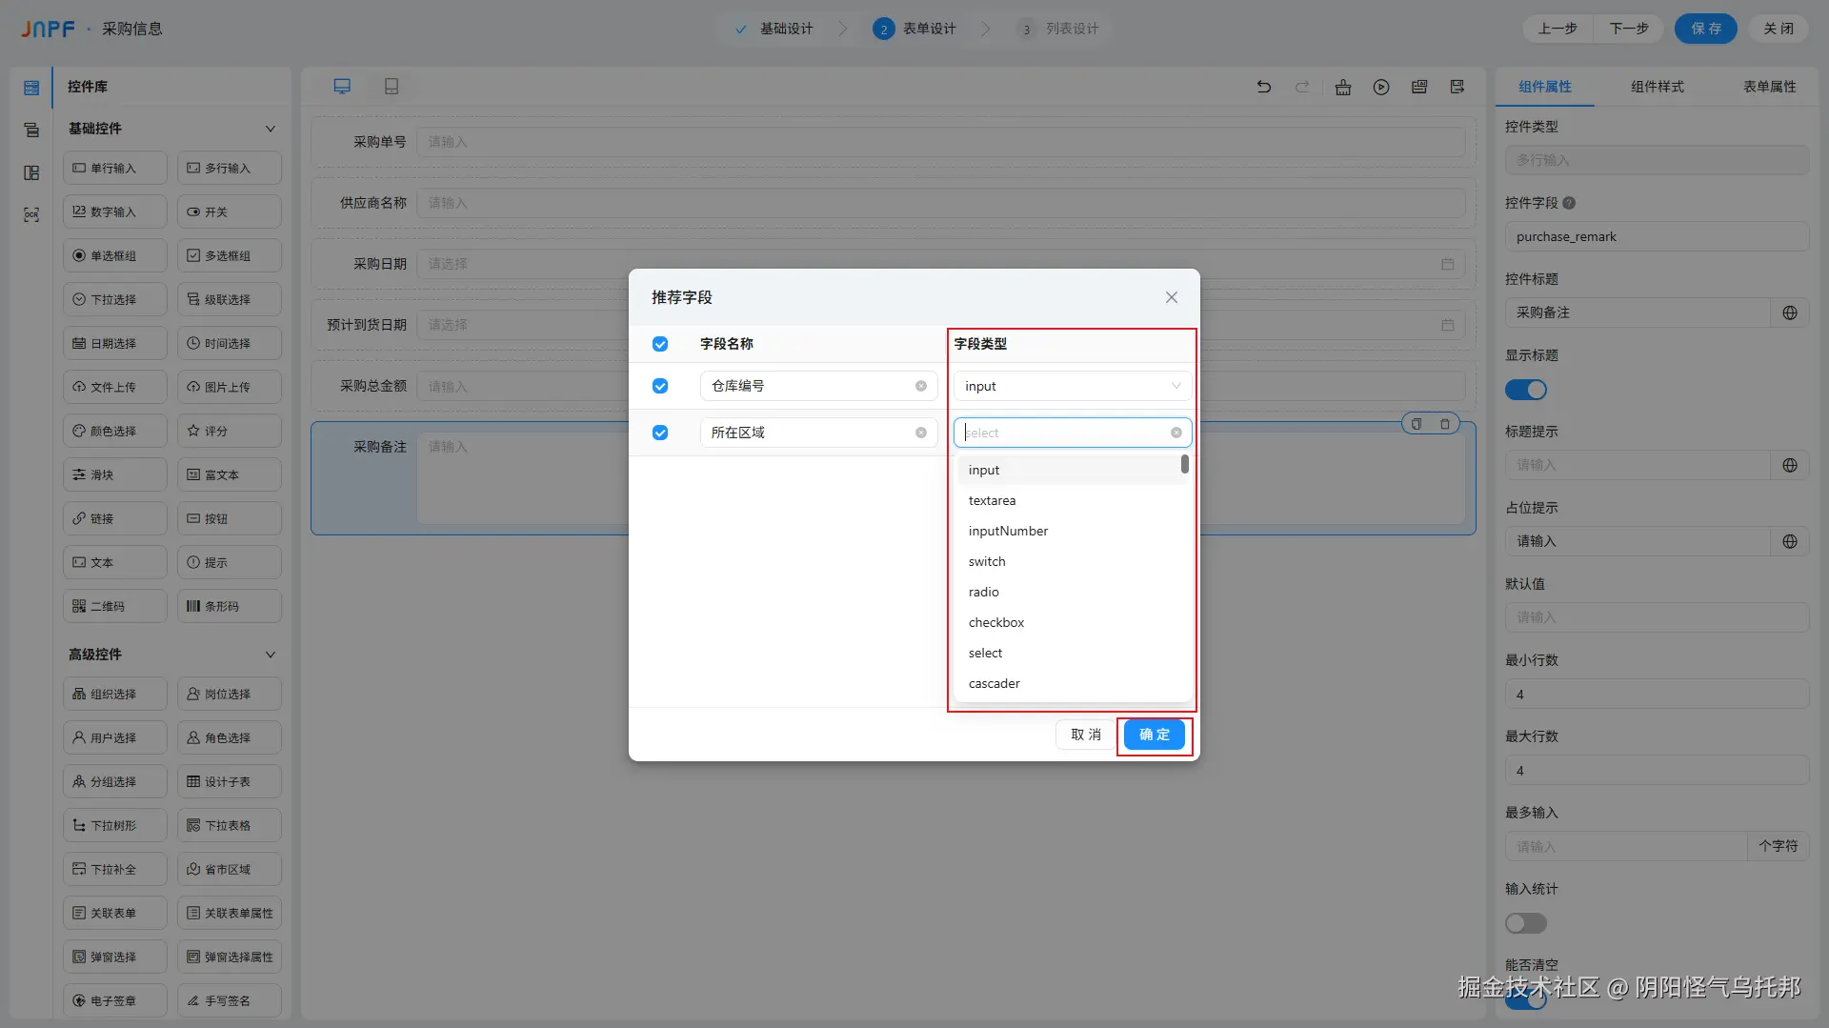
Task: Click the 电子签章 control
Action: click(x=115, y=1000)
